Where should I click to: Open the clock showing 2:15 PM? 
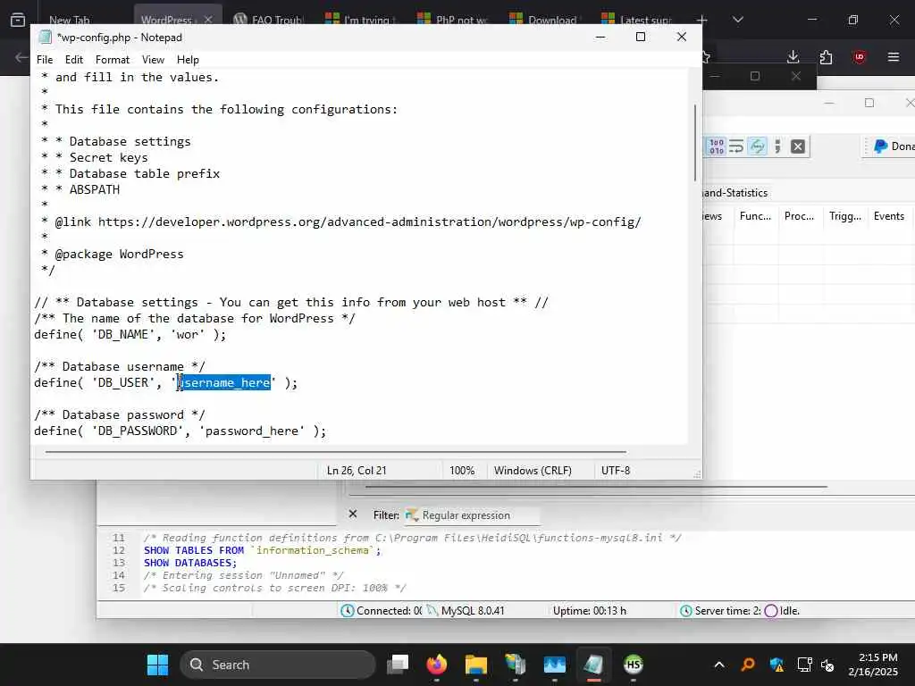coord(874,665)
